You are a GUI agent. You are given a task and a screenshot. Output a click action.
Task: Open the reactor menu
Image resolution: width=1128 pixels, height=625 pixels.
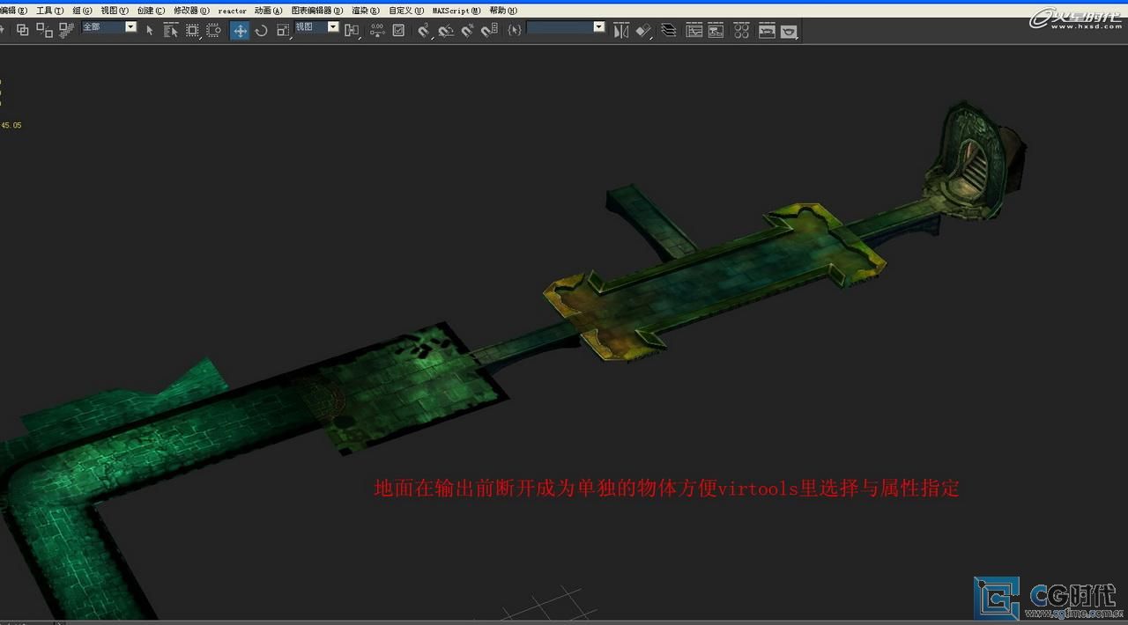pyautogui.click(x=233, y=11)
